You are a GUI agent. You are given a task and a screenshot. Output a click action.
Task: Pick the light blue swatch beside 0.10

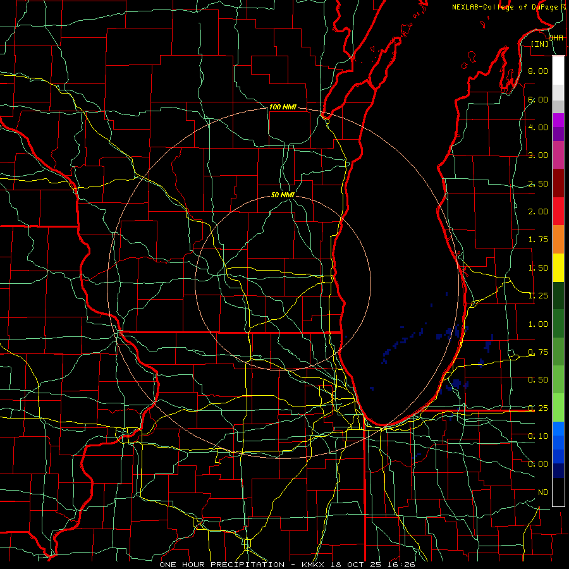click(x=558, y=429)
